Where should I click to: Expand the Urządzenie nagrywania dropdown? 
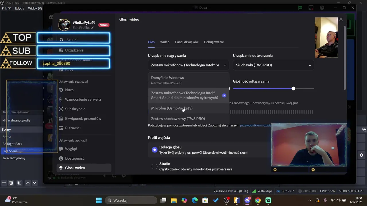(x=189, y=65)
